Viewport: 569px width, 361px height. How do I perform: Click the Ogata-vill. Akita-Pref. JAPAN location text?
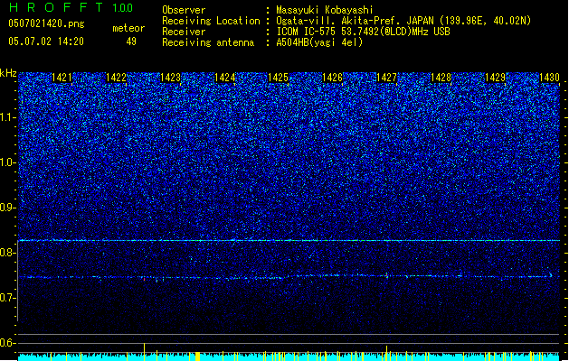(x=403, y=21)
